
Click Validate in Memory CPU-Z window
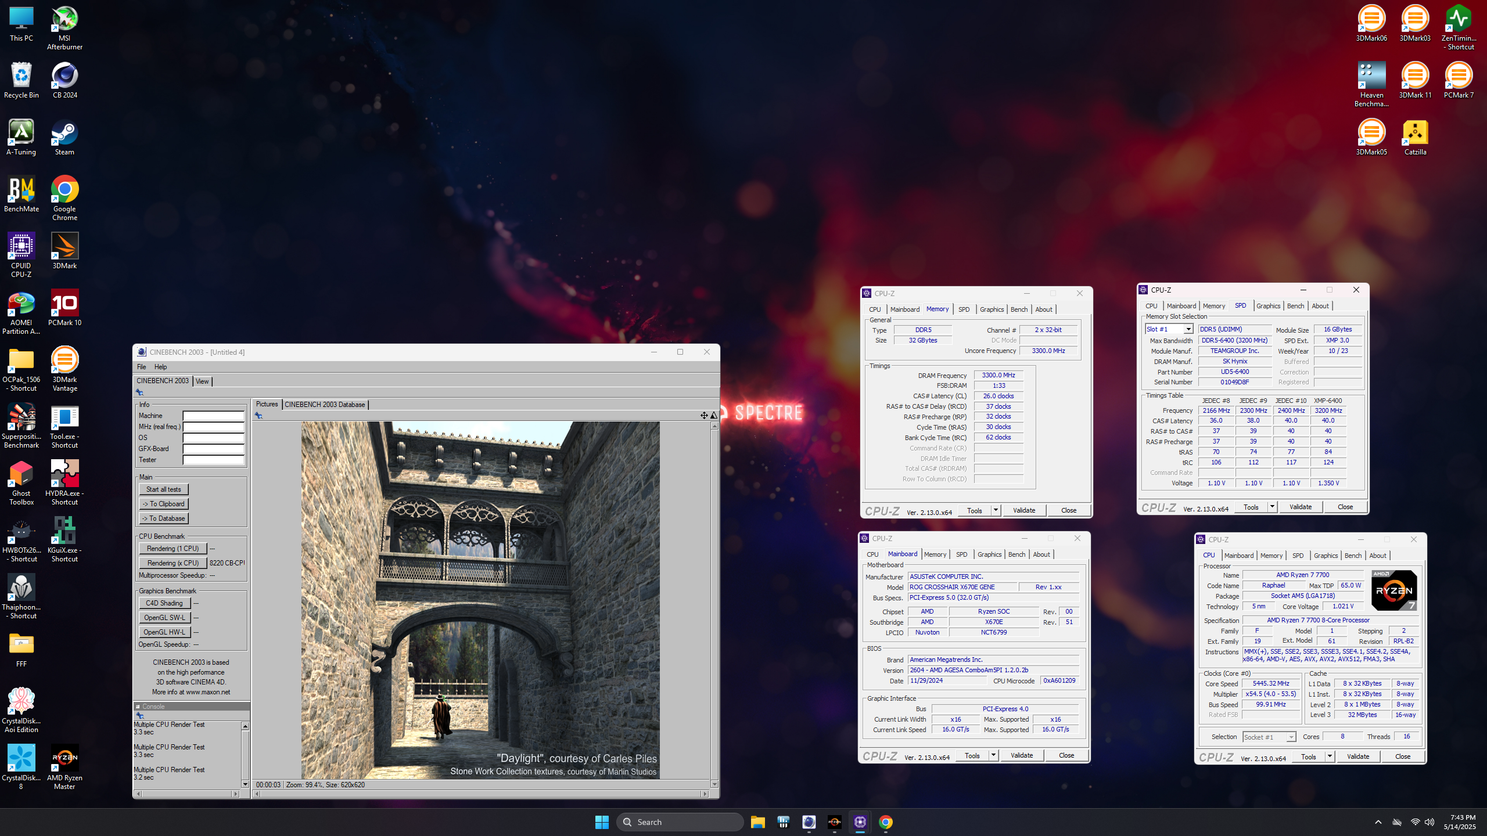[1024, 510]
